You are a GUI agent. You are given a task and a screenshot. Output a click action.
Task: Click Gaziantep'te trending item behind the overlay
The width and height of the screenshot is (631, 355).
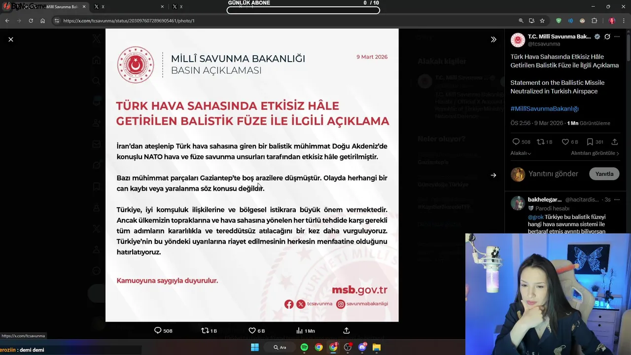[x=433, y=162]
